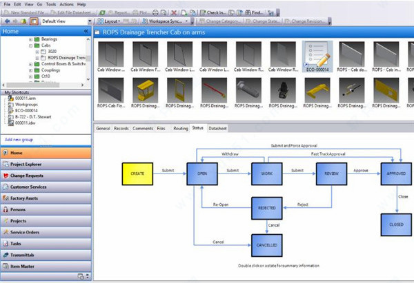
Task: Click Edit File Datasheet toolbar button
Action: (71, 12)
